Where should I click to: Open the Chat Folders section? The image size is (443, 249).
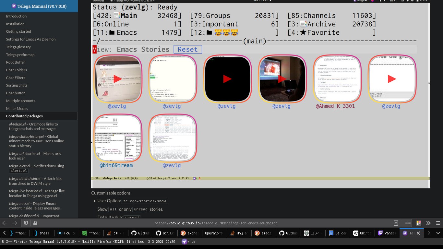tap(17, 70)
